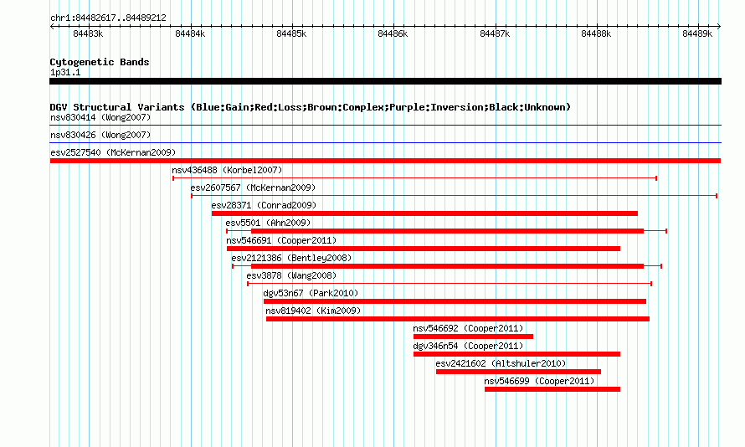745x447 pixels.
Task: Click the red bar under dgv53n67 (Park2010)
Action: (x=455, y=301)
